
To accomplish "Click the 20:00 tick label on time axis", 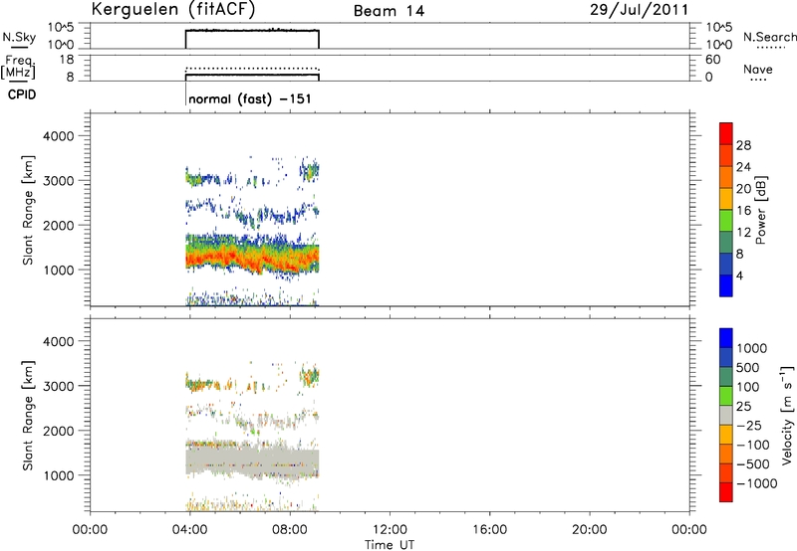I will tap(589, 530).
